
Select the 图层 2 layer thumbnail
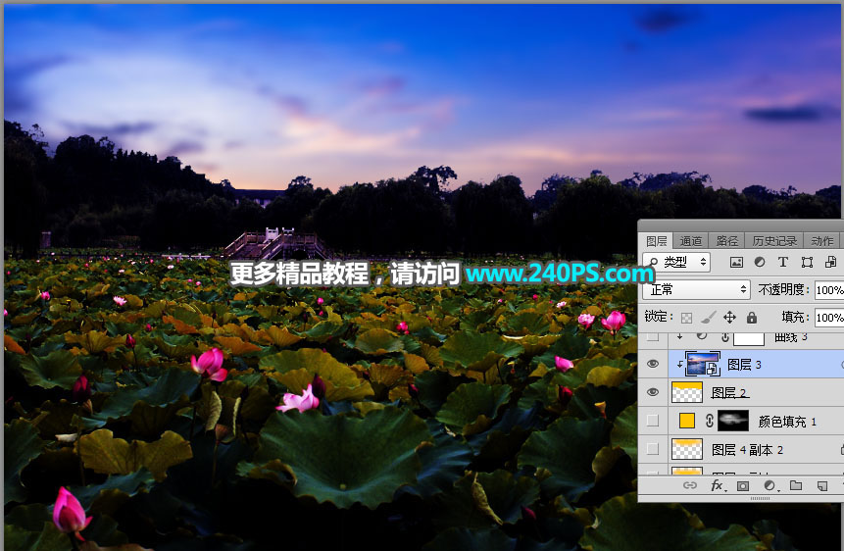(x=687, y=392)
